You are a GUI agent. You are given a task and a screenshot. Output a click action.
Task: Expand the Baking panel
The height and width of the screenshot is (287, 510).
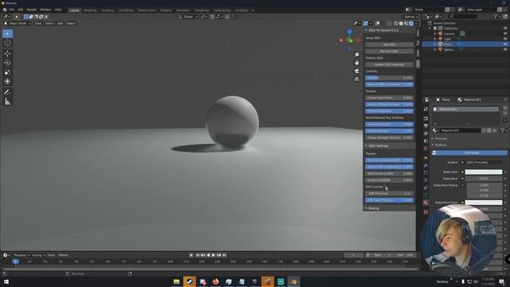[367, 208]
